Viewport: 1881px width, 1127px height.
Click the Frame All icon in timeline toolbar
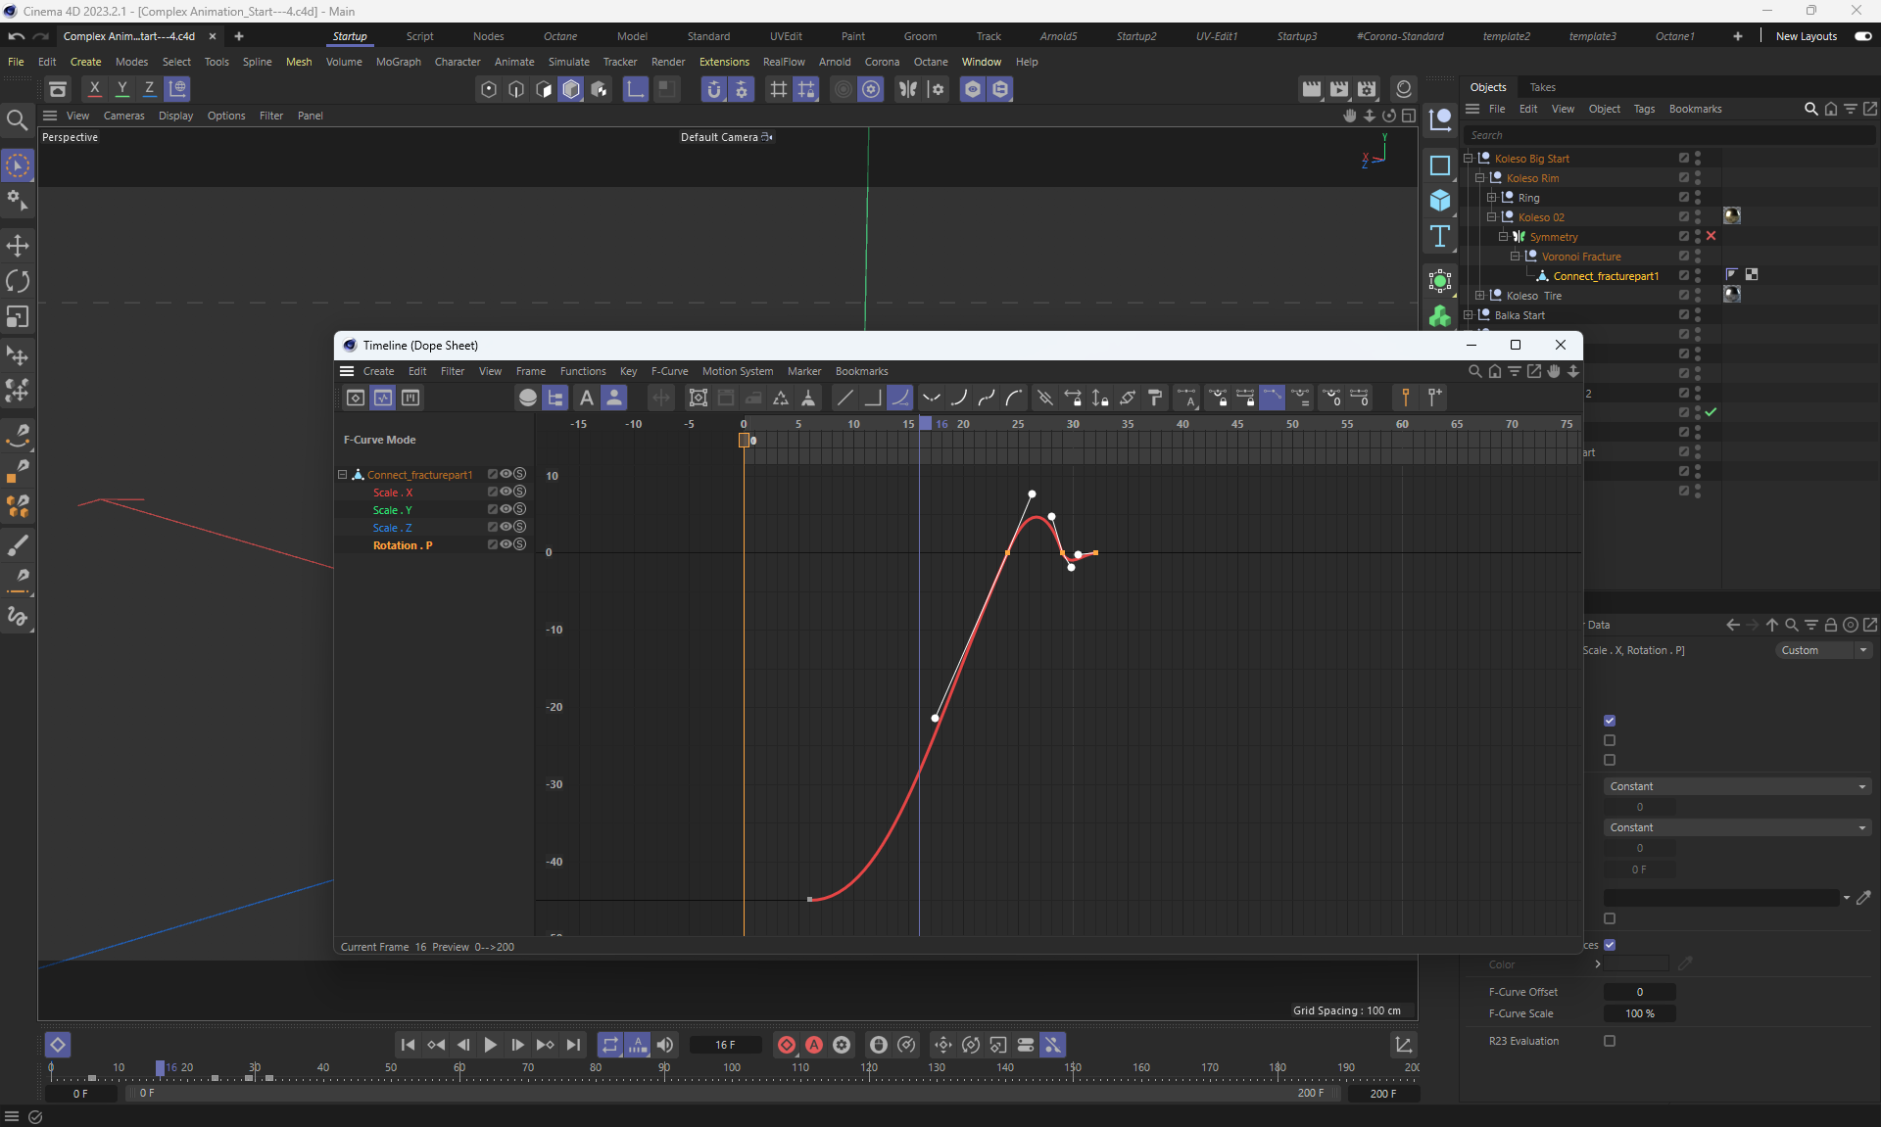point(698,398)
